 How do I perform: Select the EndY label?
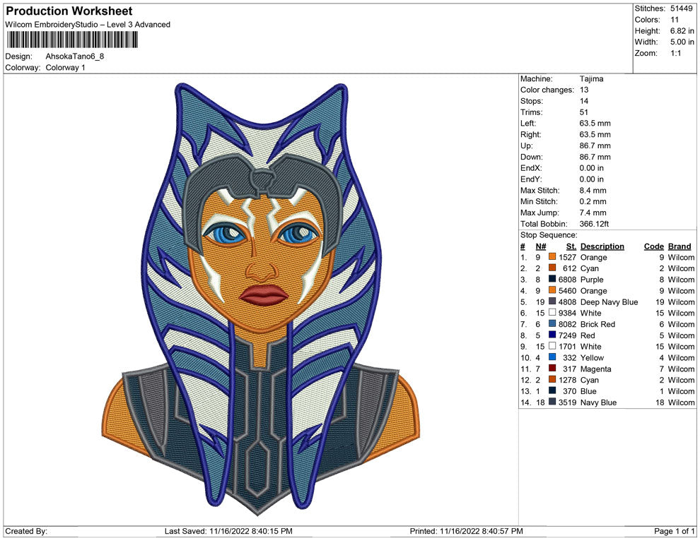point(531,179)
